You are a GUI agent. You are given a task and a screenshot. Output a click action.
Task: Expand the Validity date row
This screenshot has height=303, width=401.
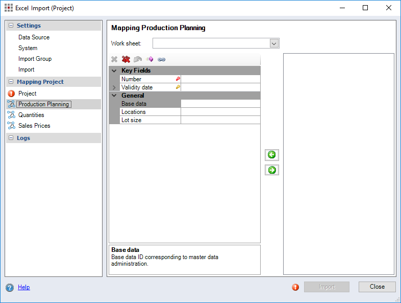(x=114, y=87)
